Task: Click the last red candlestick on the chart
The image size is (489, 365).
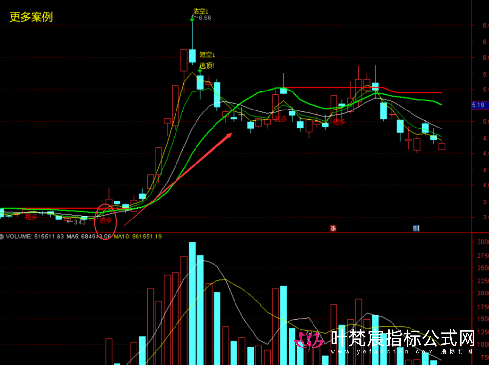Action: click(x=442, y=146)
